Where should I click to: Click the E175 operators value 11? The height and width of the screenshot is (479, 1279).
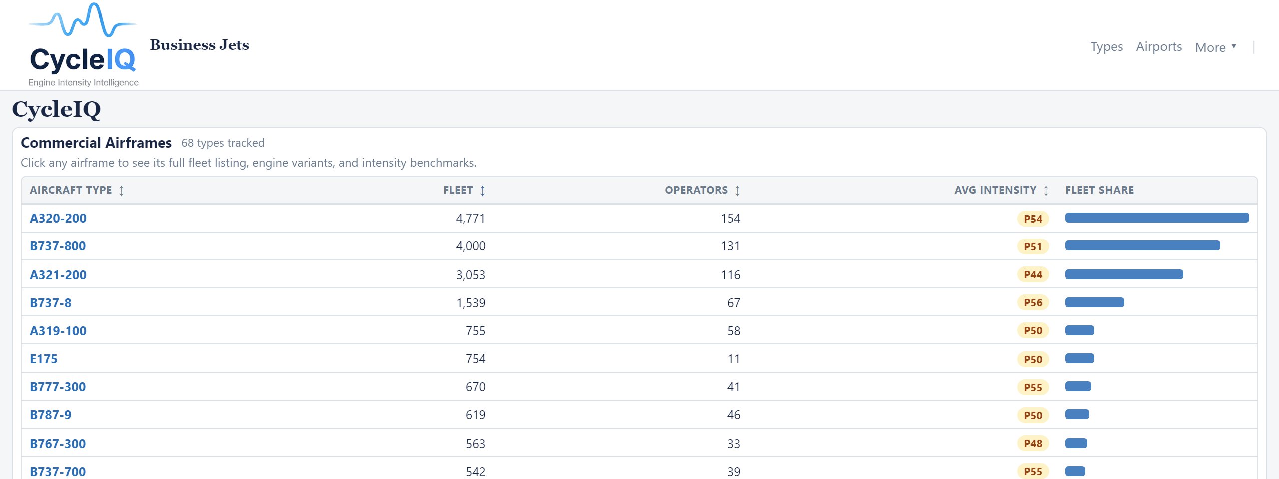point(734,359)
